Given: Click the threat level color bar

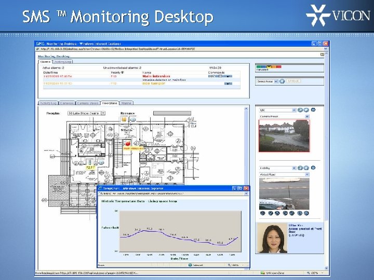Looking at the screenshot, I should [269, 67].
